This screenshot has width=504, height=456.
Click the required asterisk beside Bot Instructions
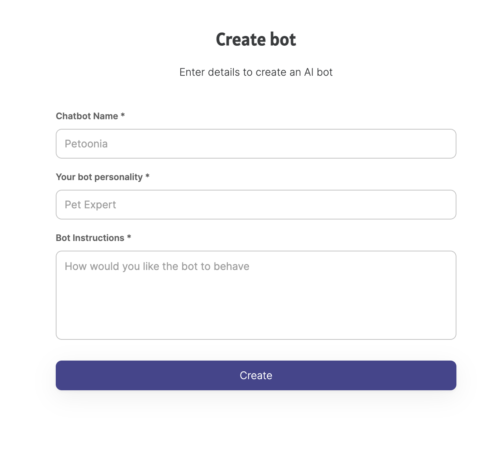(x=129, y=237)
